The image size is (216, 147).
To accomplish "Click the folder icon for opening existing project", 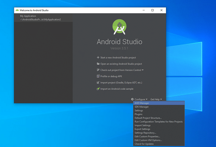I will click(98, 64).
